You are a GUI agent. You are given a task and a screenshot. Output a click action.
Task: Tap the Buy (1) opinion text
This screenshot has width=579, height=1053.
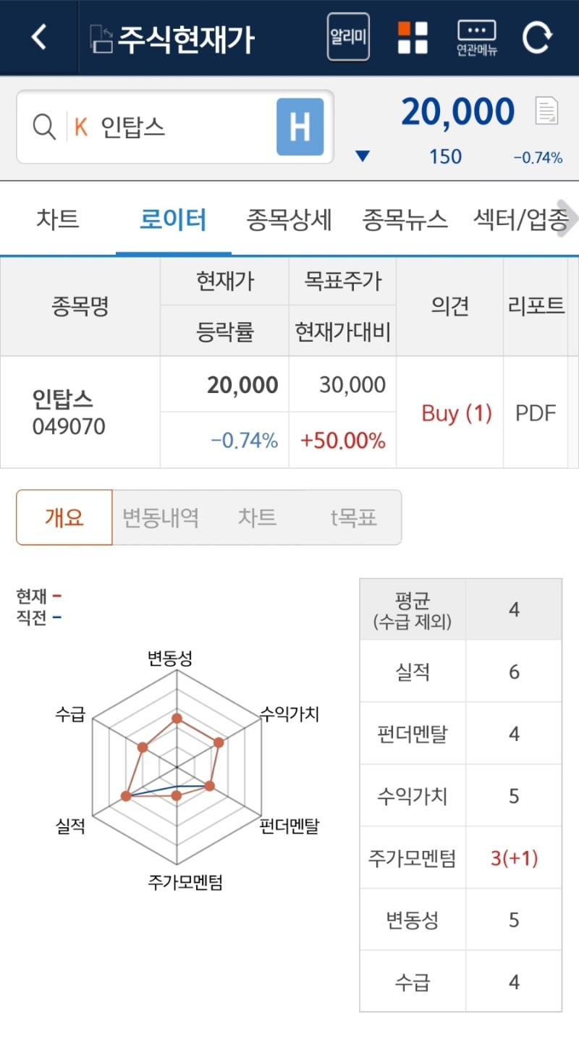pos(457,413)
